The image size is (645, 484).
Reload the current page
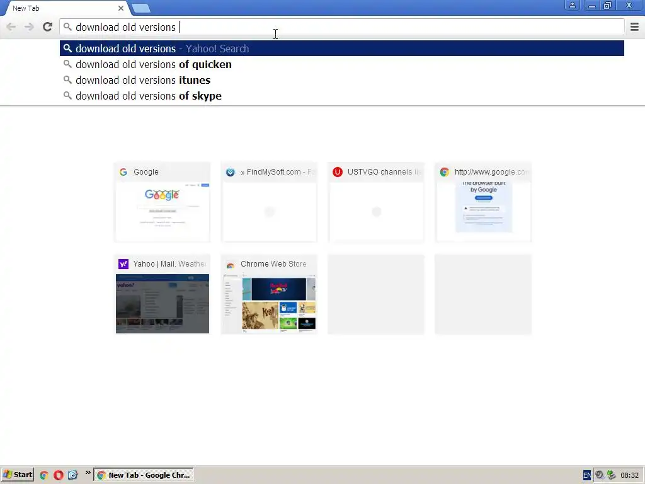[47, 27]
